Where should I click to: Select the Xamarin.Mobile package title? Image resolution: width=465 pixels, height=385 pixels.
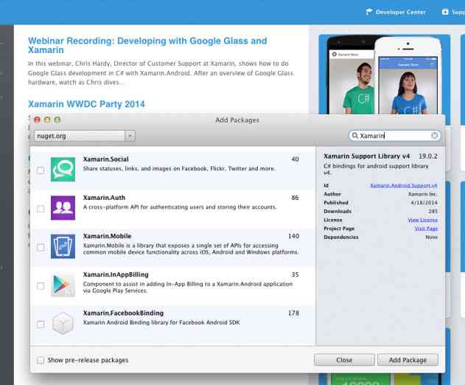point(107,236)
